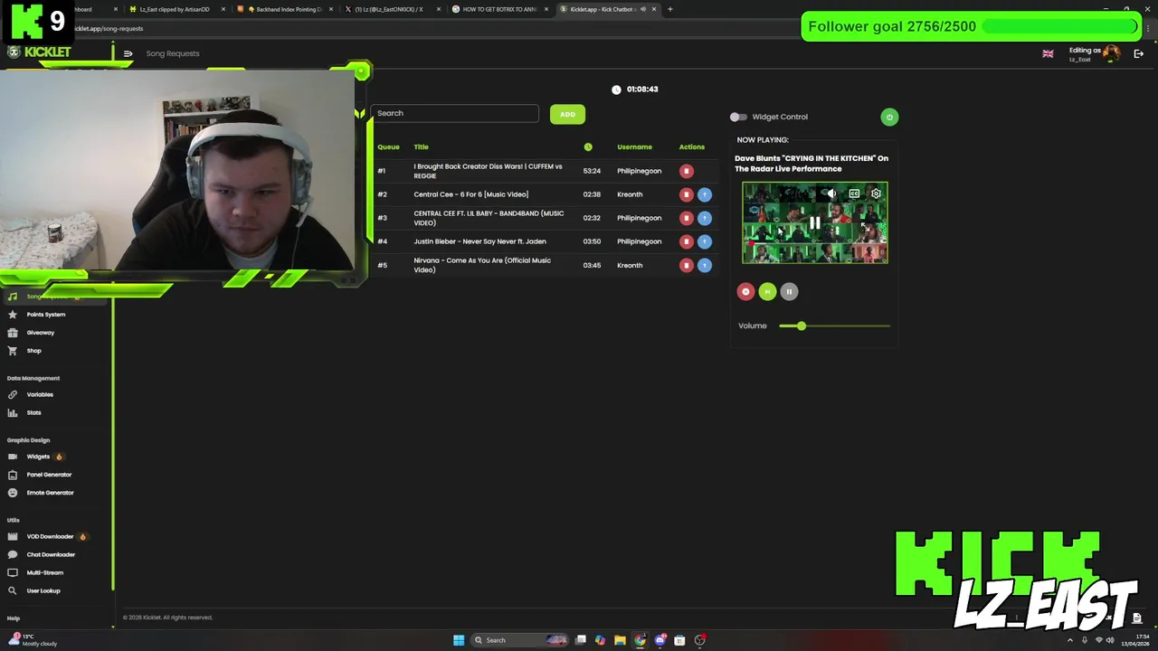Delete Justin Bieber Never Say Never request
This screenshot has width=1158, height=651.
click(687, 241)
